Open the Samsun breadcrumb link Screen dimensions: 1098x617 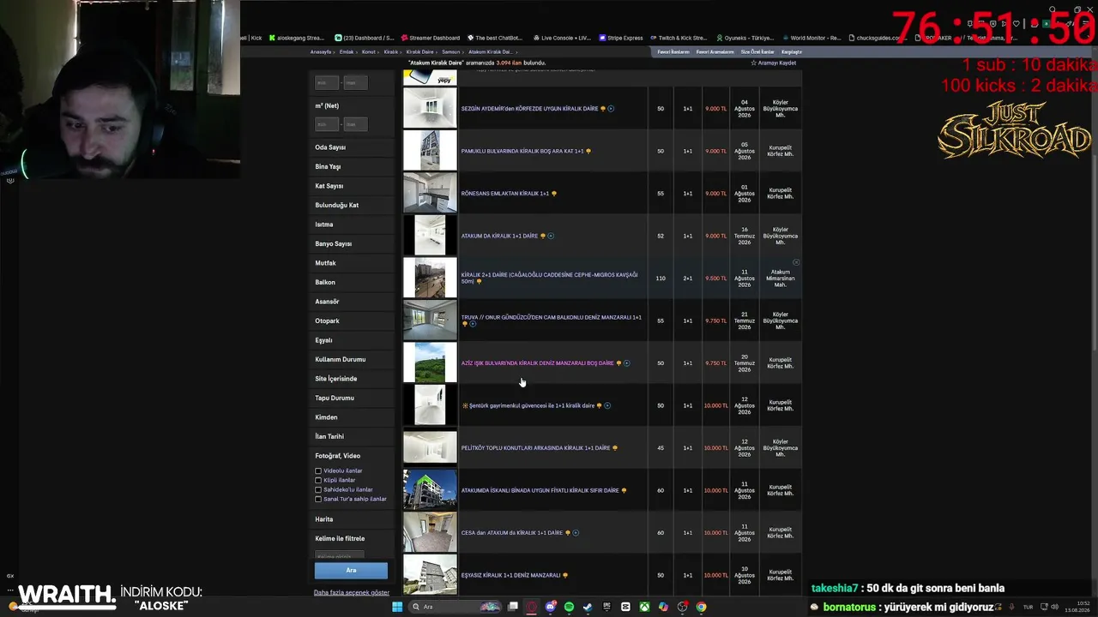pyautogui.click(x=450, y=52)
